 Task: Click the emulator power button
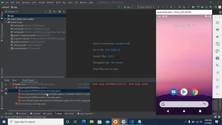(x=217, y=22)
